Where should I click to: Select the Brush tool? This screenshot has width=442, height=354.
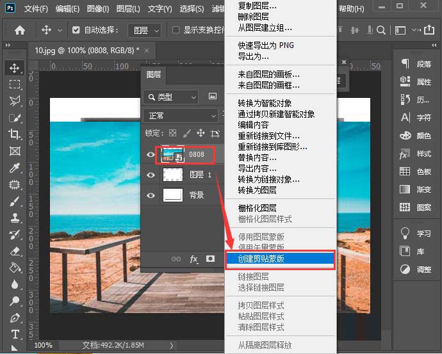[x=14, y=202]
